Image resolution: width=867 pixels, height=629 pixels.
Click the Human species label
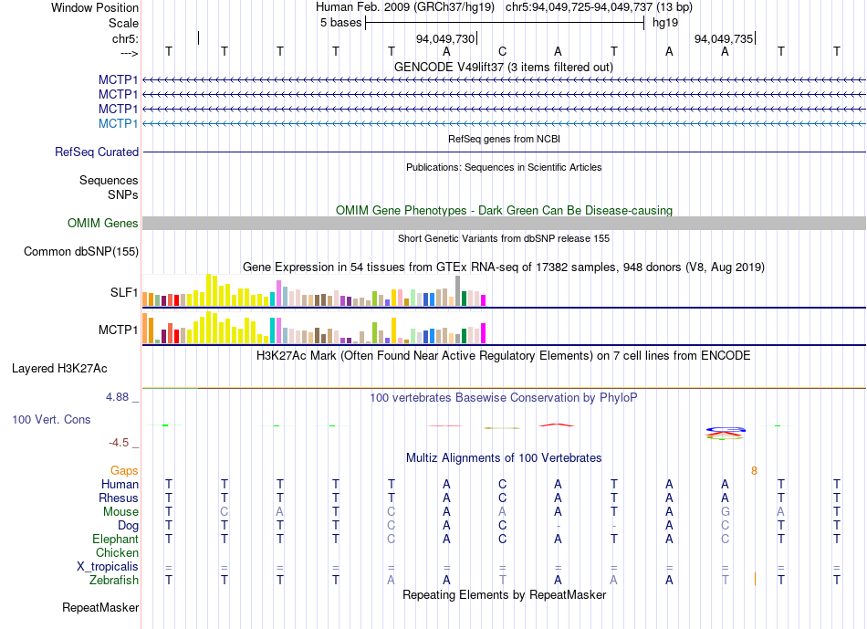pyautogui.click(x=120, y=484)
